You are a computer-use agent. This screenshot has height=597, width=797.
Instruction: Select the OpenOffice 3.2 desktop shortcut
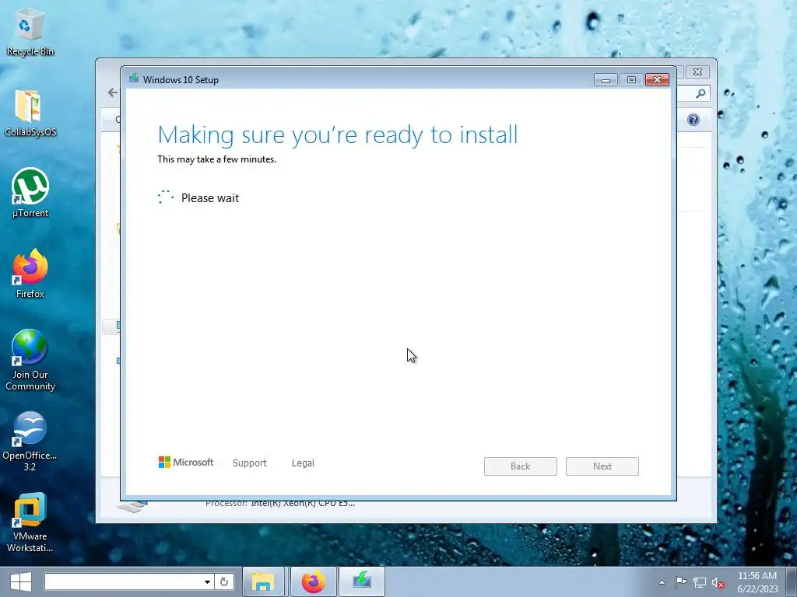[x=30, y=442]
